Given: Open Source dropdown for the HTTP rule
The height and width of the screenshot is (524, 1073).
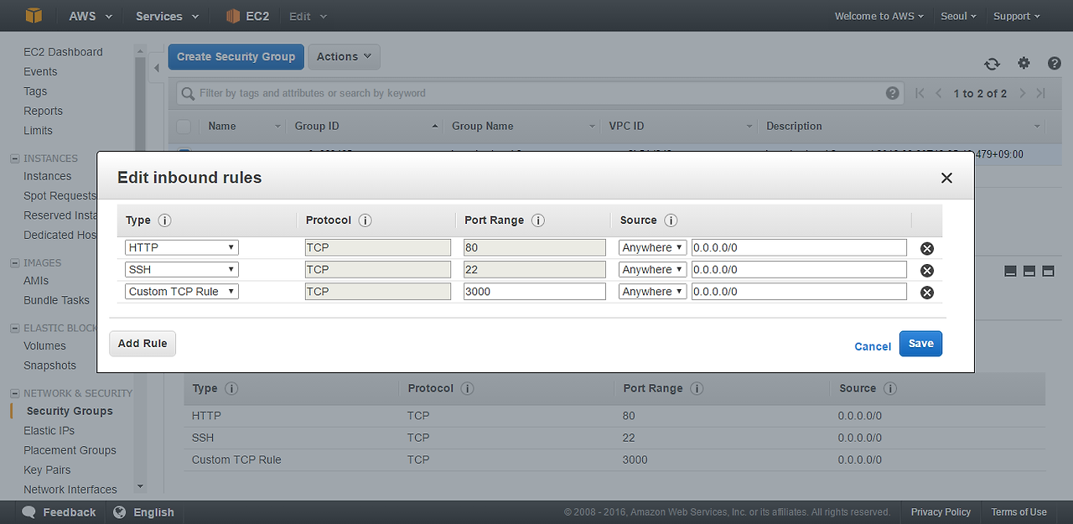Looking at the screenshot, I should pos(653,247).
